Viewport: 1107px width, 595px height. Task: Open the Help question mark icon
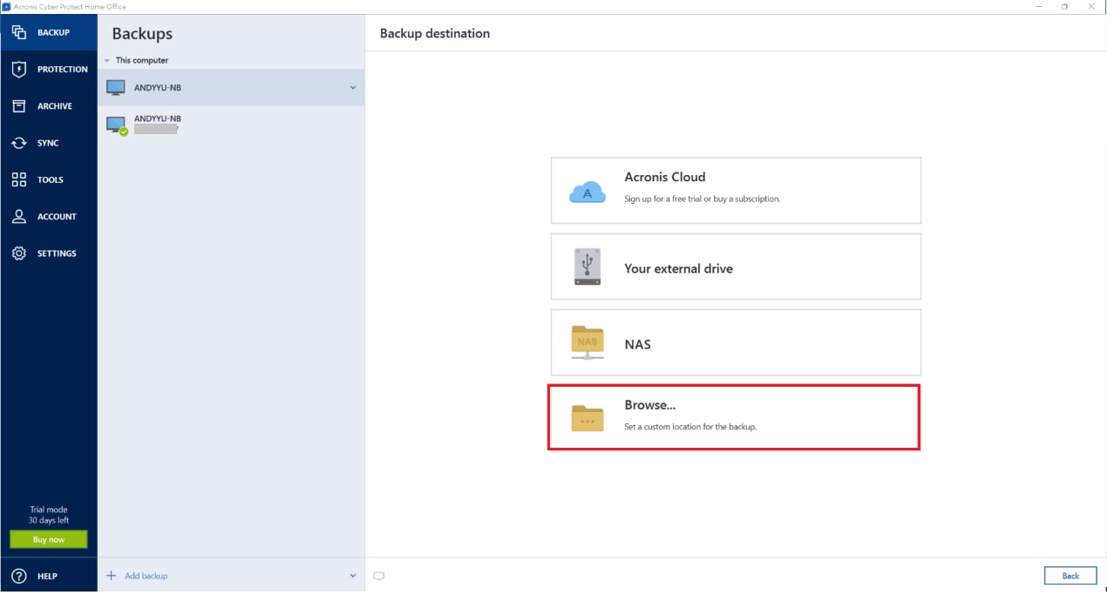click(x=19, y=576)
